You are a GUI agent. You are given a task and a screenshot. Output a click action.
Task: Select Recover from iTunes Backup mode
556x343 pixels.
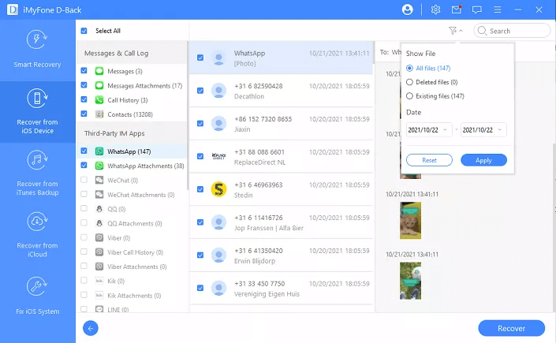(x=37, y=173)
